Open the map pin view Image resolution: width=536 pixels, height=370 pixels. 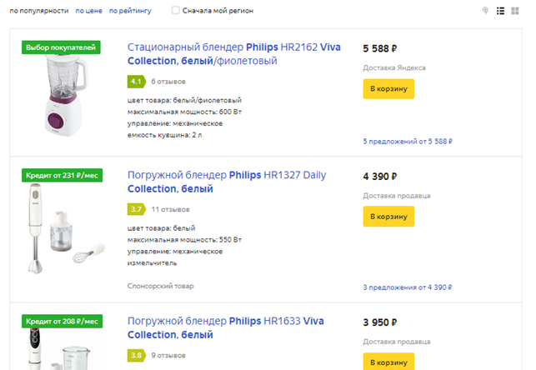[x=485, y=11]
